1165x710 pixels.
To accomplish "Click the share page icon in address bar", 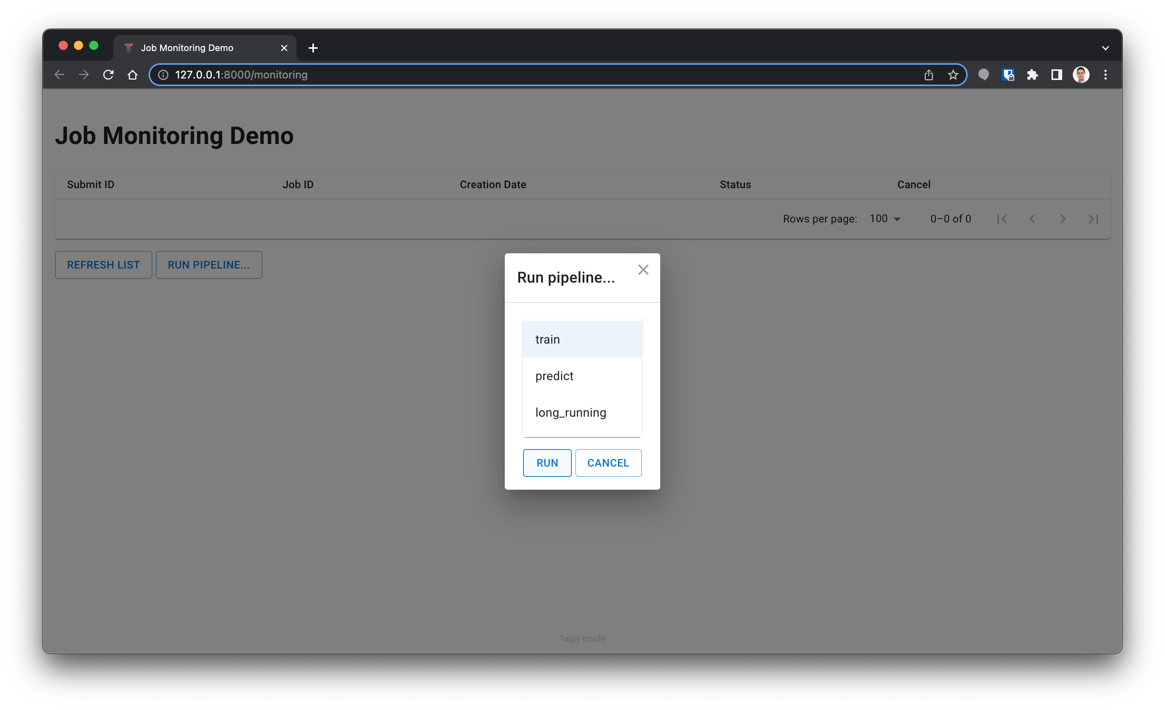I will tap(928, 75).
